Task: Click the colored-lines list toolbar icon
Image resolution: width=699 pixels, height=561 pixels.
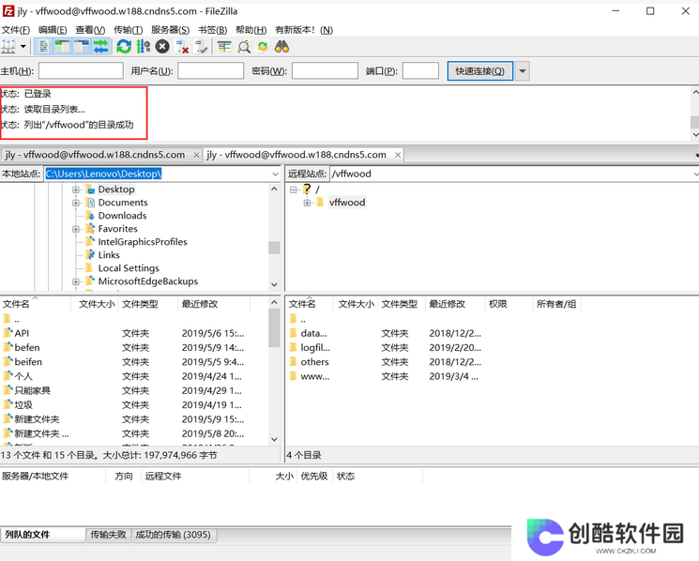Action: pyautogui.click(x=224, y=46)
